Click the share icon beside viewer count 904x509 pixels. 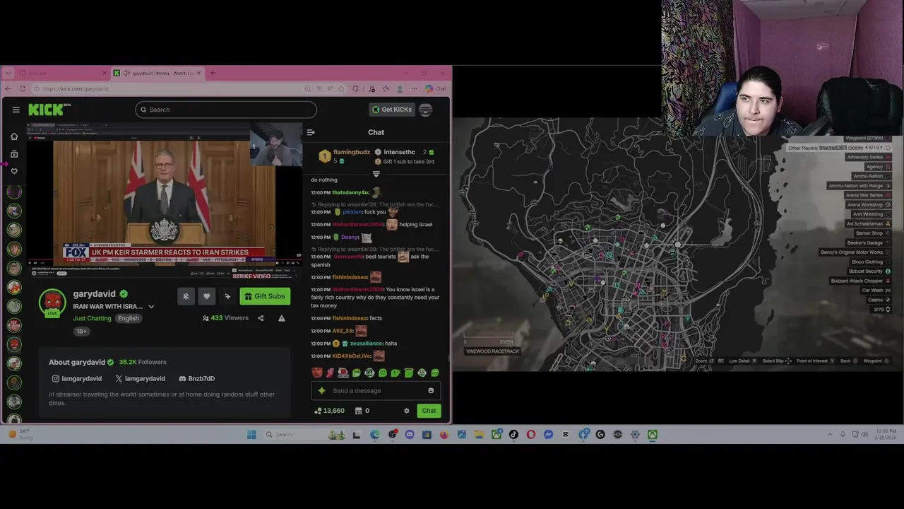pyautogui.click(x=261, y=318)
